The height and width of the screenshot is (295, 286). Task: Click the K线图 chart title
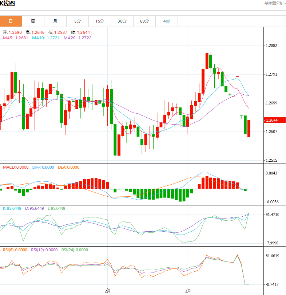coord(8,4)
